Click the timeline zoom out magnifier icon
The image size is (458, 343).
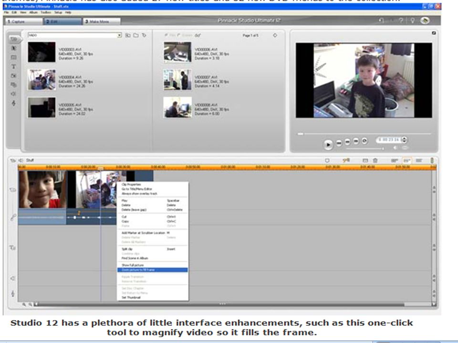point(30,304)
